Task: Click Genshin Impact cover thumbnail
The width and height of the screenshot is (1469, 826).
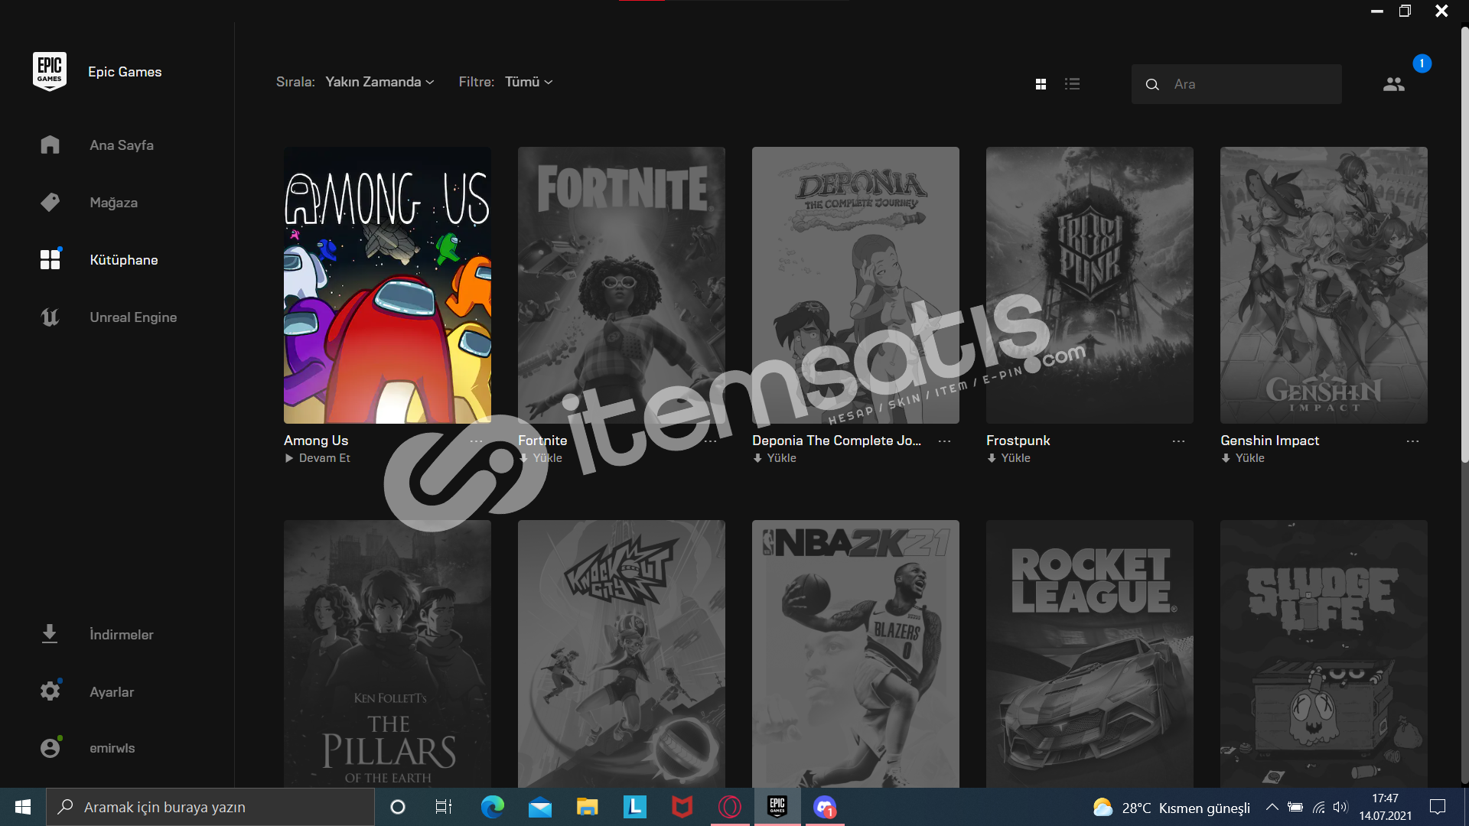Action: tap(1324, 285)
